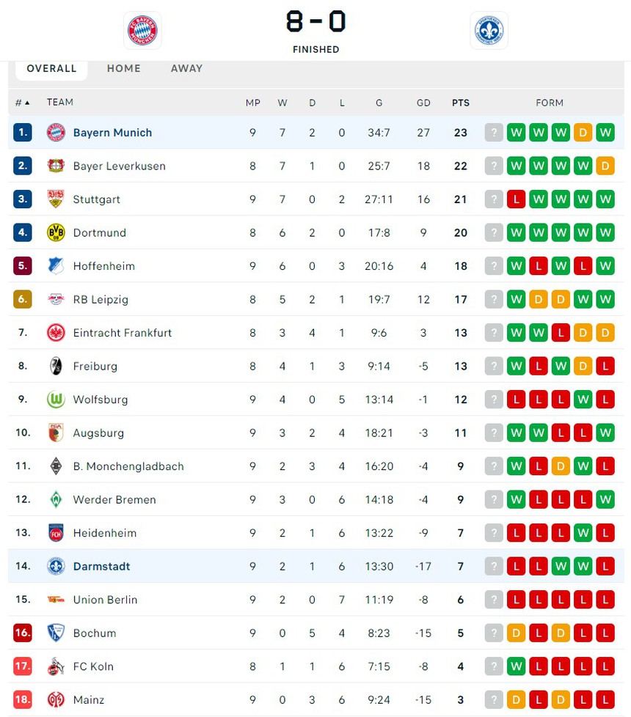This screenshot has height=717, width=631.
Task: Open the RB Leipzig team link
Action: 101,299
